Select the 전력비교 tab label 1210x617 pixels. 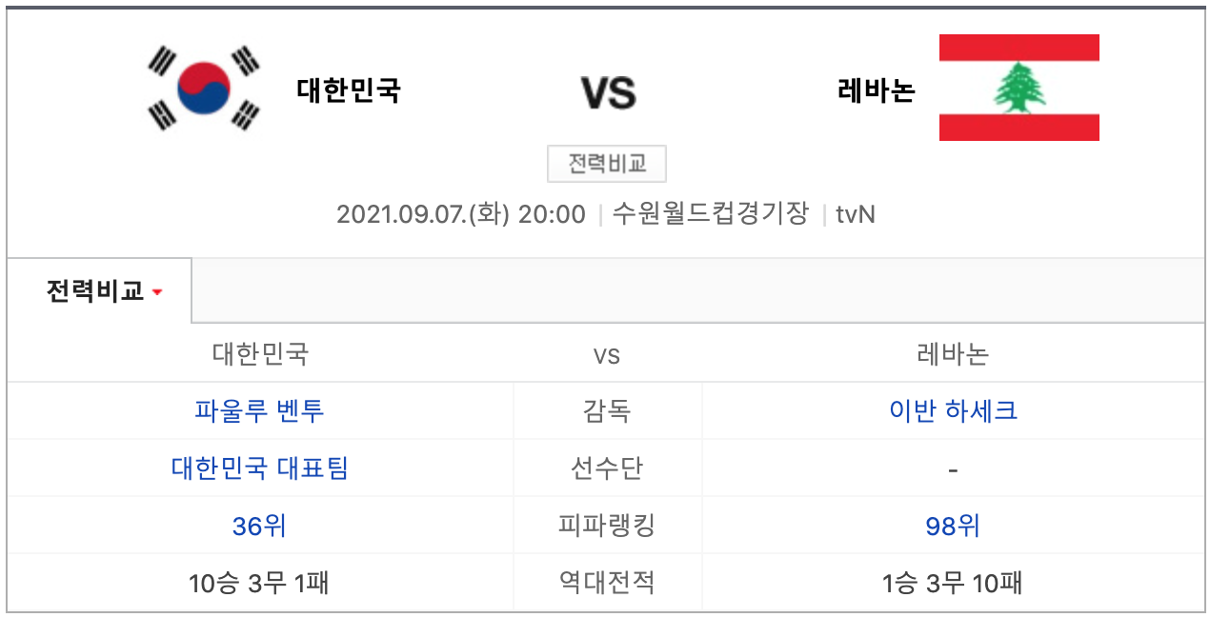94,291
